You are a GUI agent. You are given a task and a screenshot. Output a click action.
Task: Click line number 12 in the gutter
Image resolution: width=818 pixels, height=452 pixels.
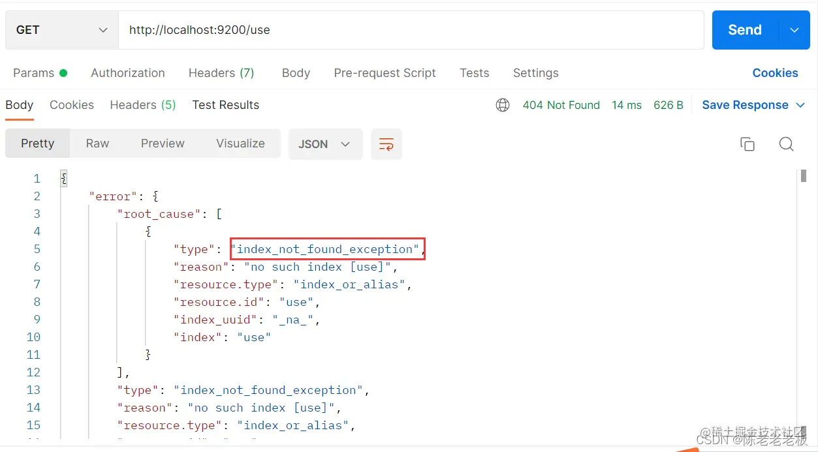pyautogui.click(x=33, y=372)
